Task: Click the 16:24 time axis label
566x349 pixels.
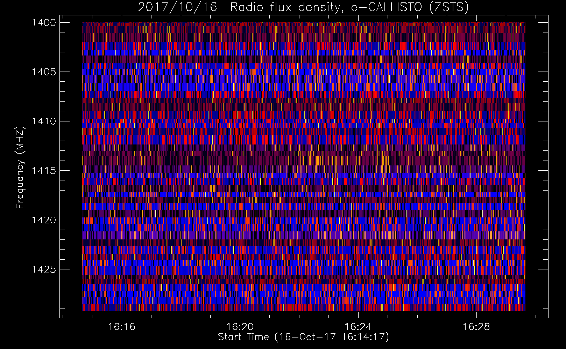Action: (358, 327)
